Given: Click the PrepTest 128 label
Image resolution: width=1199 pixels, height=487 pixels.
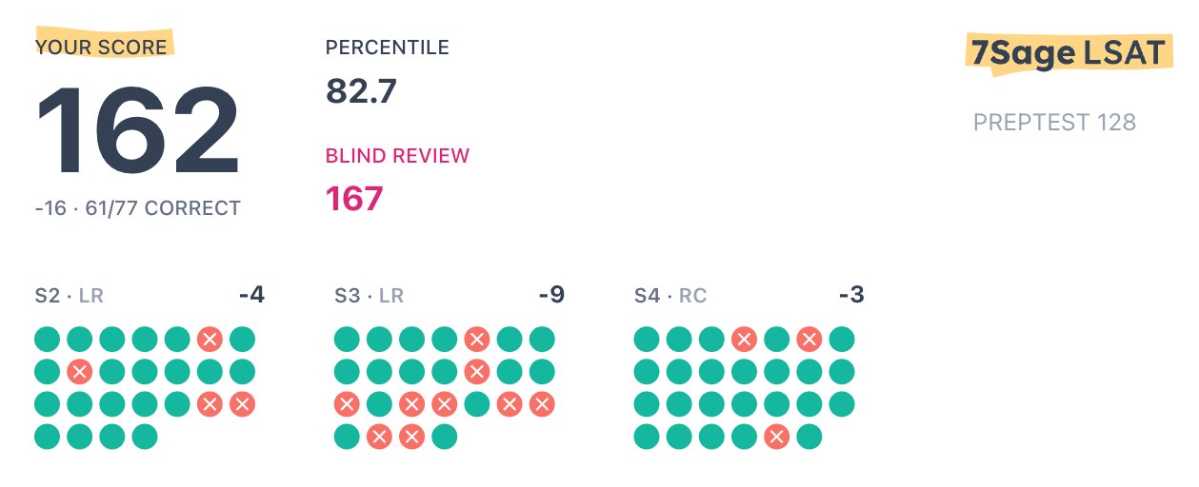Looking at the screenshot, I should coord(1054,123).
